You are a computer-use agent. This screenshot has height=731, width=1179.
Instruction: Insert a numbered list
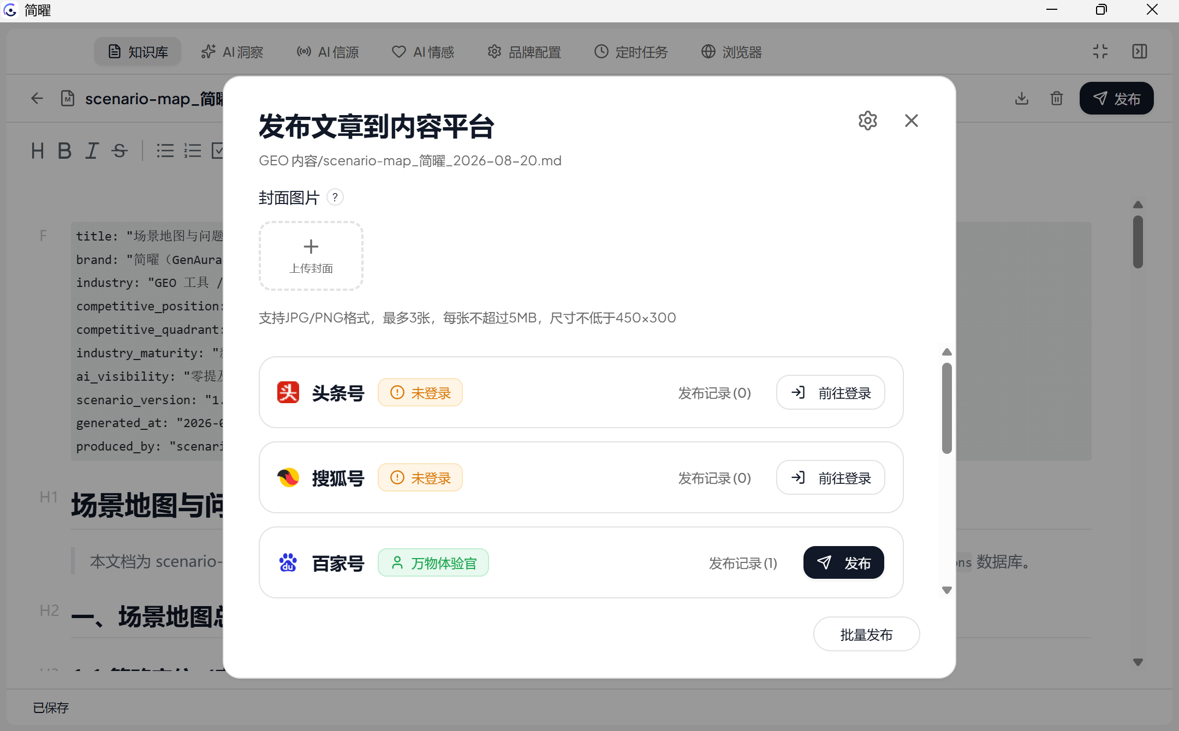click(x=192, y=151)
